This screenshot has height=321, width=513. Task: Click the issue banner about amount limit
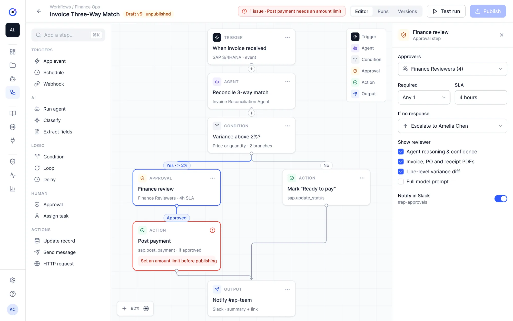(292, 11)
